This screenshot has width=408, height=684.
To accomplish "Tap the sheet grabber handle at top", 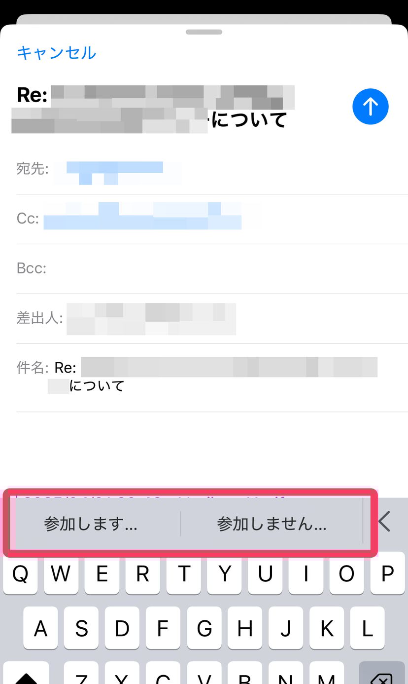I will pos(204,32).
